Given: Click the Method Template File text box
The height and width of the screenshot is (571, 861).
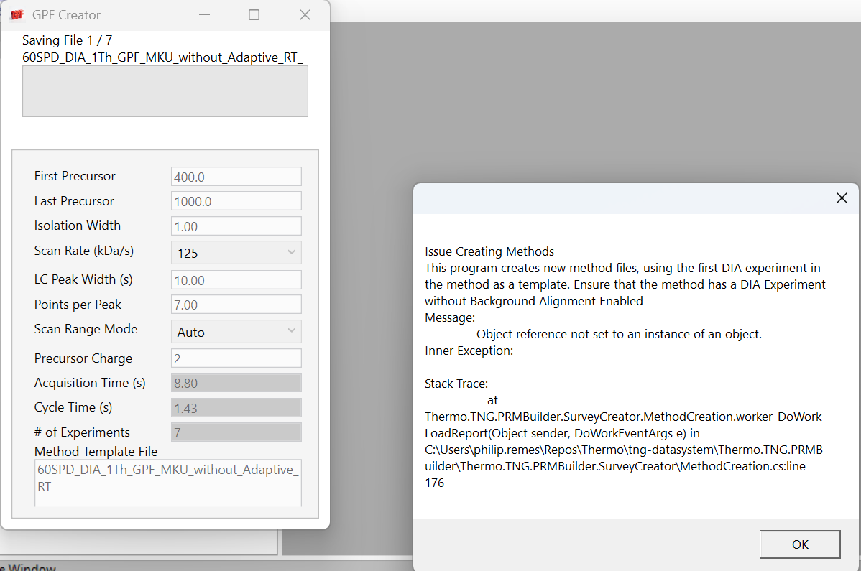Looking at the screenshot, I should tap(167, 481).
